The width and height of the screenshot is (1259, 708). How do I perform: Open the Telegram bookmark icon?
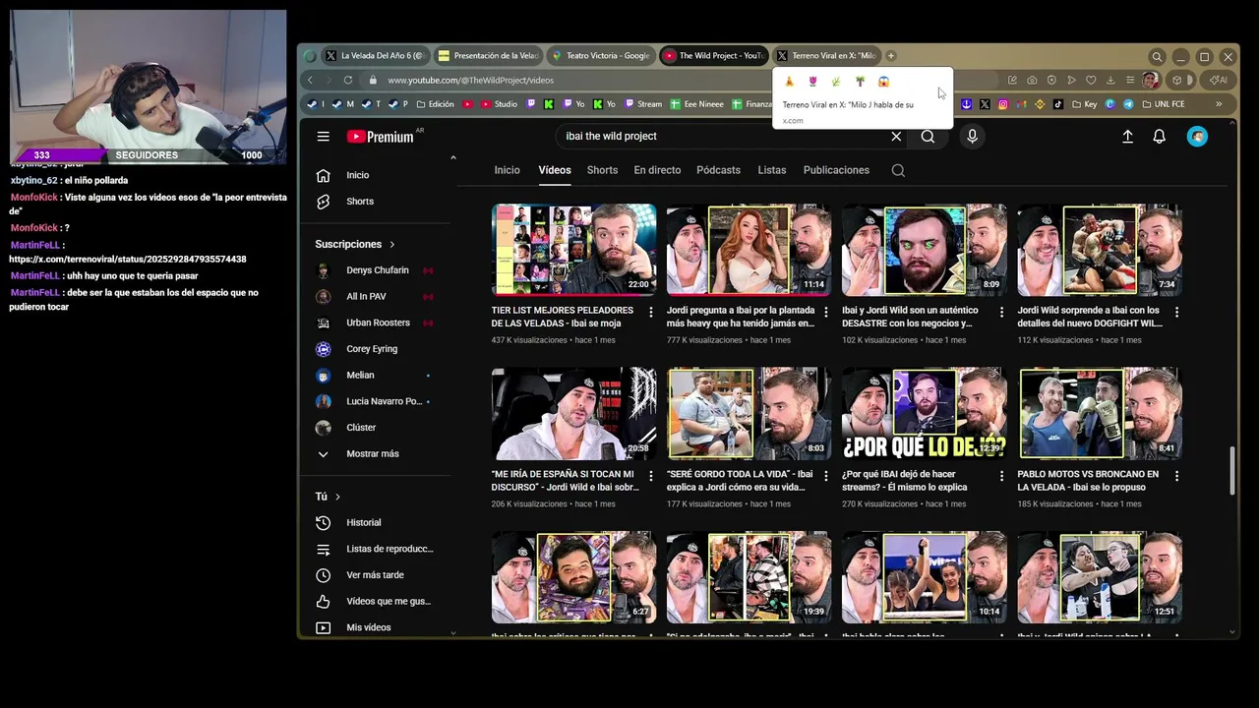(x=1128, y=104)
